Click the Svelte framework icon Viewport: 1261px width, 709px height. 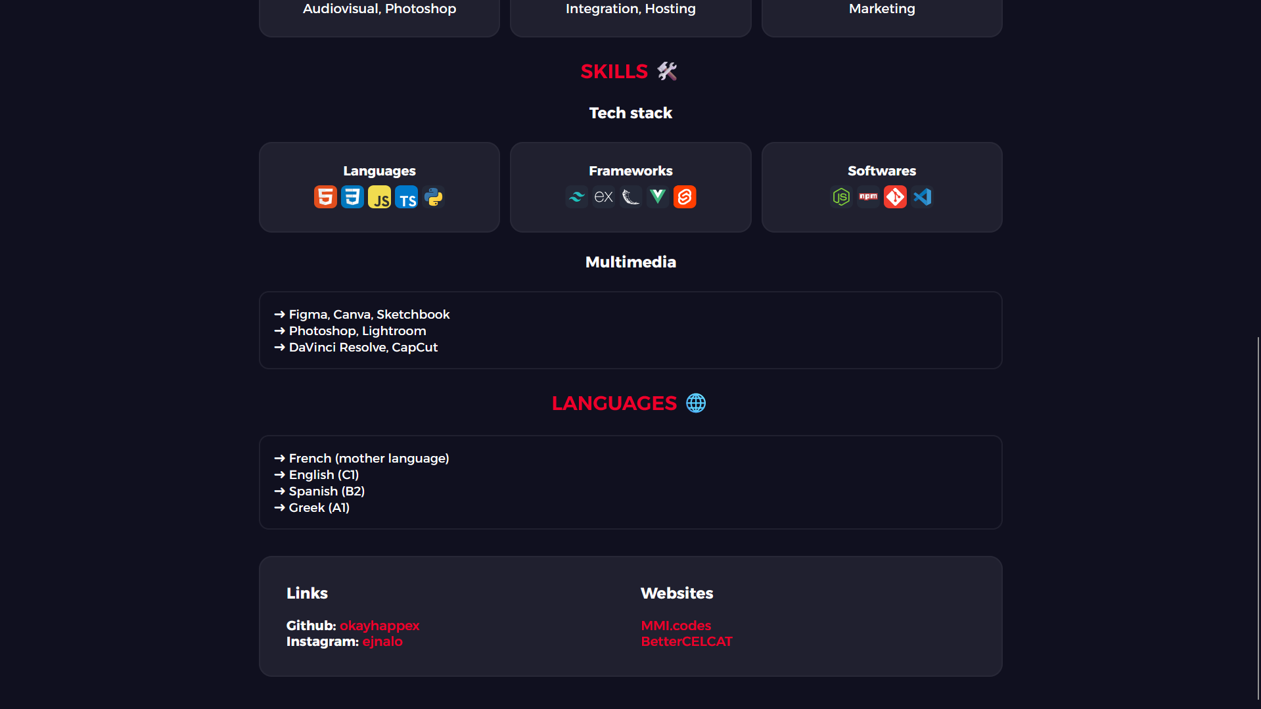point(685,197)
